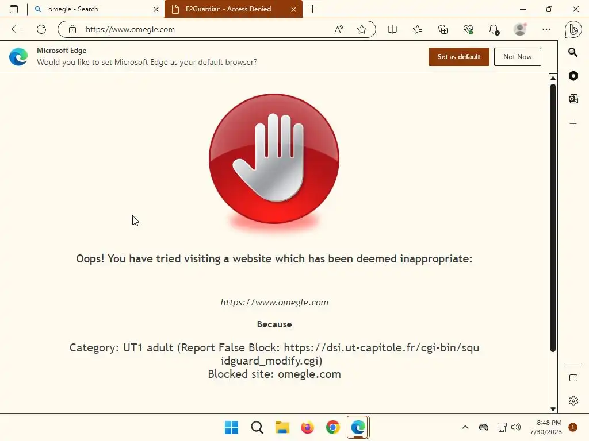Open Browser essentials heart icon
Image resolution: width=589 pixels, height=441 pixels.
(468, 29)
